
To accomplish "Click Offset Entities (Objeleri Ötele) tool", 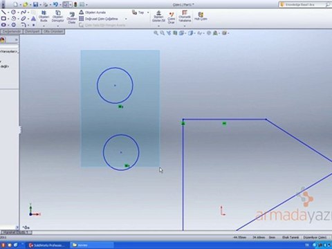I will (x=72, y=17).
